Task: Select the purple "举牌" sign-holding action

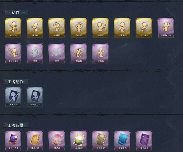Action: click(x=35, y=53)
